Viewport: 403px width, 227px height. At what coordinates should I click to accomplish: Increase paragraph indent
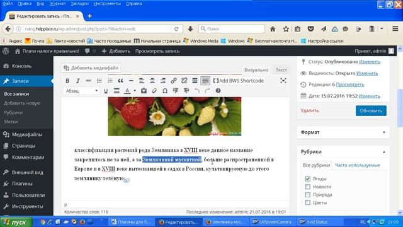186,91
